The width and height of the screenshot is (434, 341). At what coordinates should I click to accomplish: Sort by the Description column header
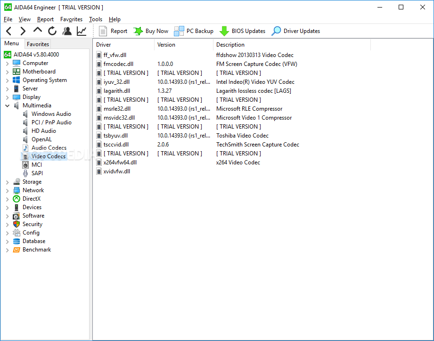point(292,45)
